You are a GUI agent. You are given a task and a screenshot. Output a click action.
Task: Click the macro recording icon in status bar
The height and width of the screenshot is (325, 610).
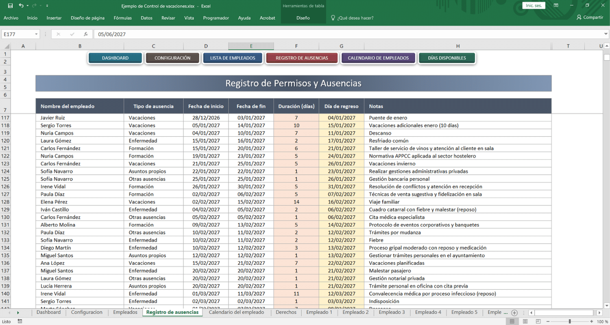(x=20, y=321)
